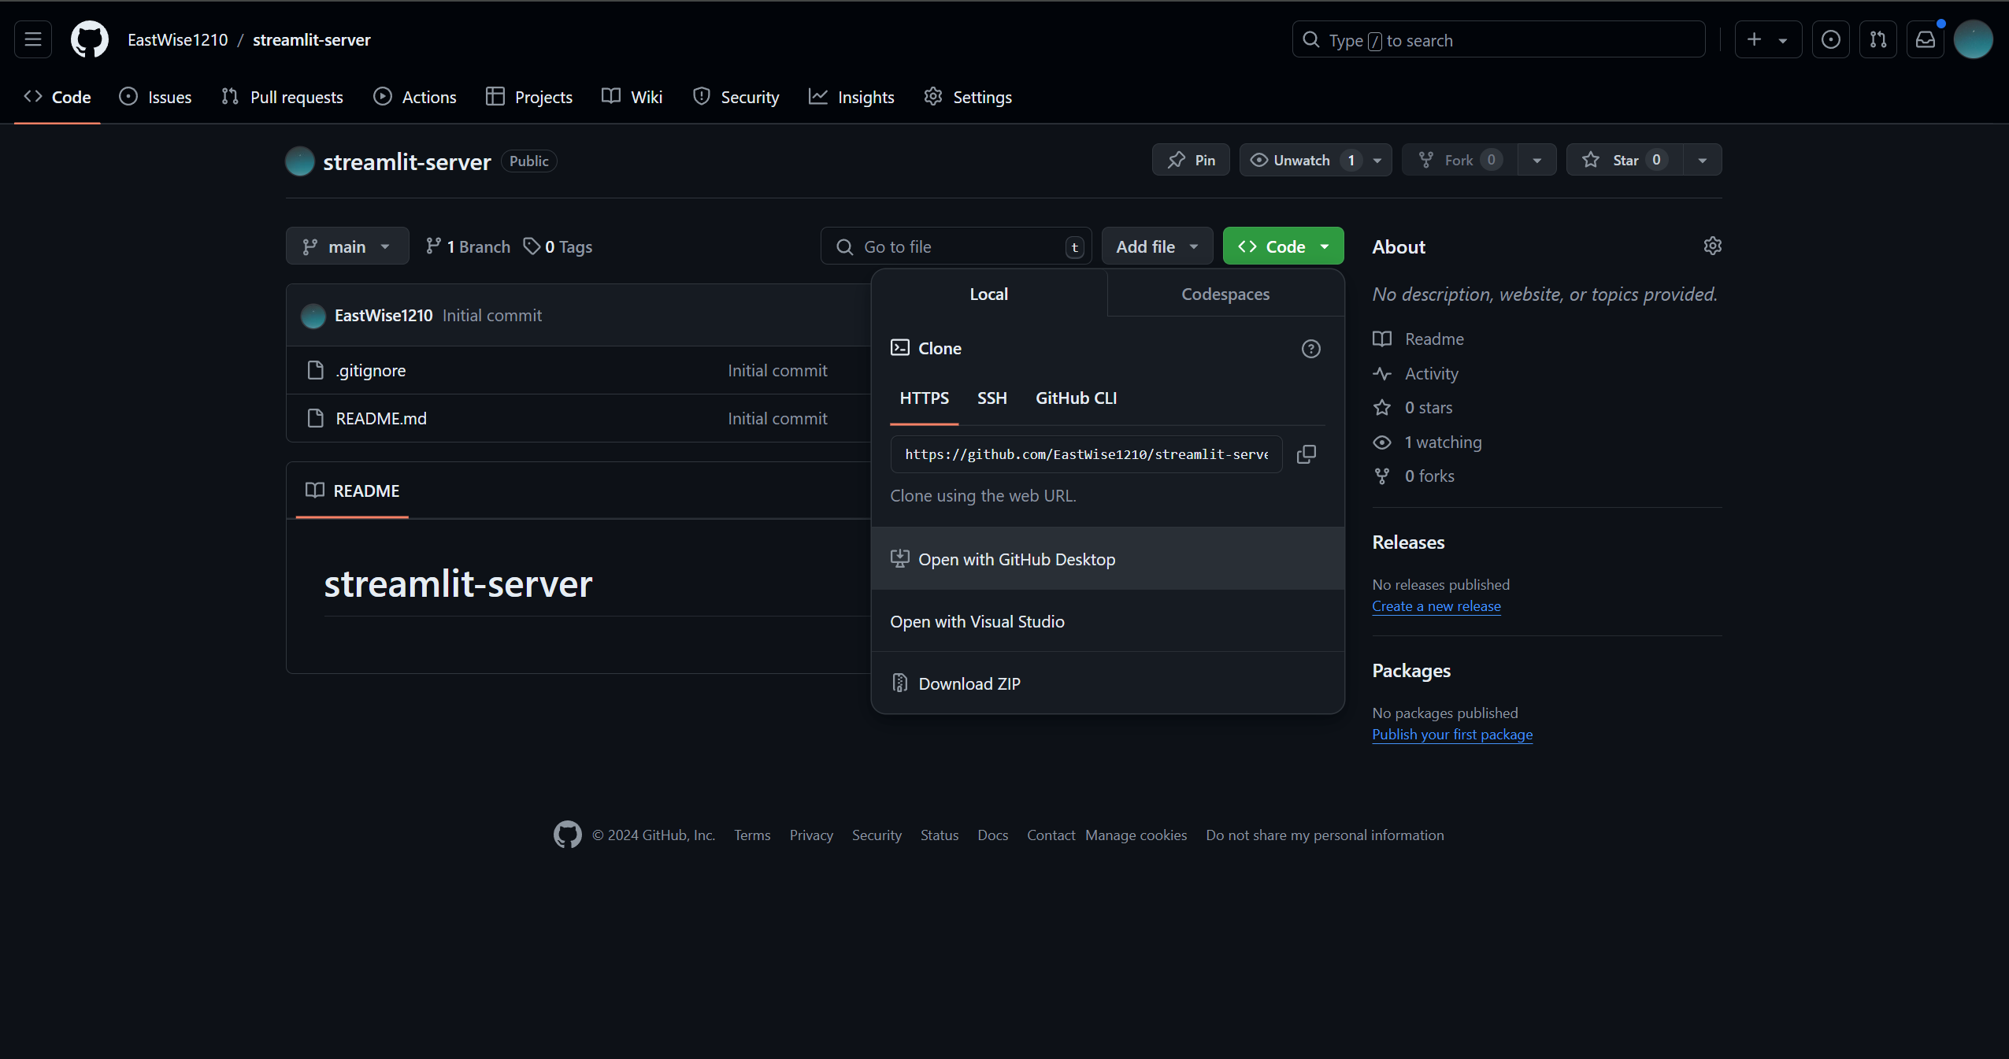Switch to the Issues tab
This screenshot has height=1059, width=2009.
155,97
